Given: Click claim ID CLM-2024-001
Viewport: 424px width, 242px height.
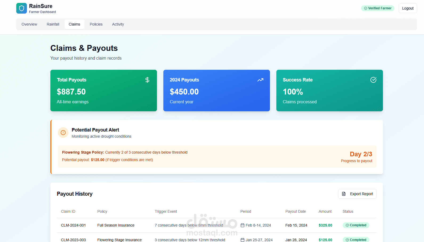Looking at the screenshot, I should [x=73, y=225].
